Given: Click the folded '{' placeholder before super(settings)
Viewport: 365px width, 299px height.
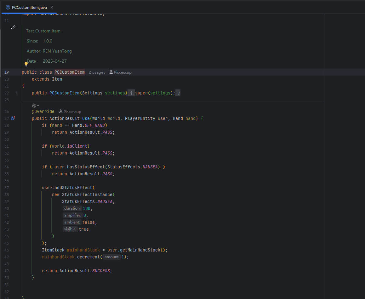Looking at the screenshot, I should [131, 93].
